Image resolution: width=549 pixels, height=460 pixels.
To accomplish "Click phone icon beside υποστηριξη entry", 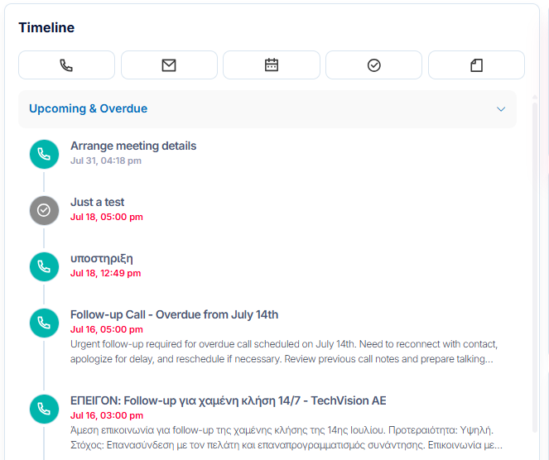I will [x=44, y=266].
